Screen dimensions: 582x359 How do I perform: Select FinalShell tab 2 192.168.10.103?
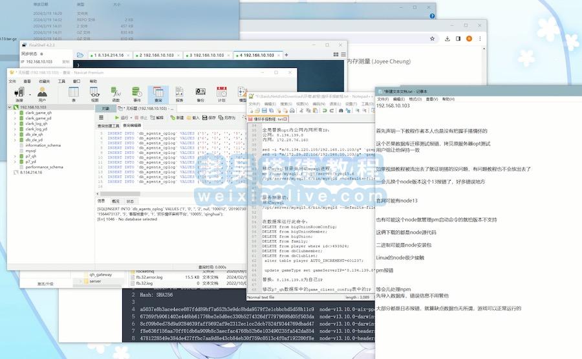pos(156,55)
